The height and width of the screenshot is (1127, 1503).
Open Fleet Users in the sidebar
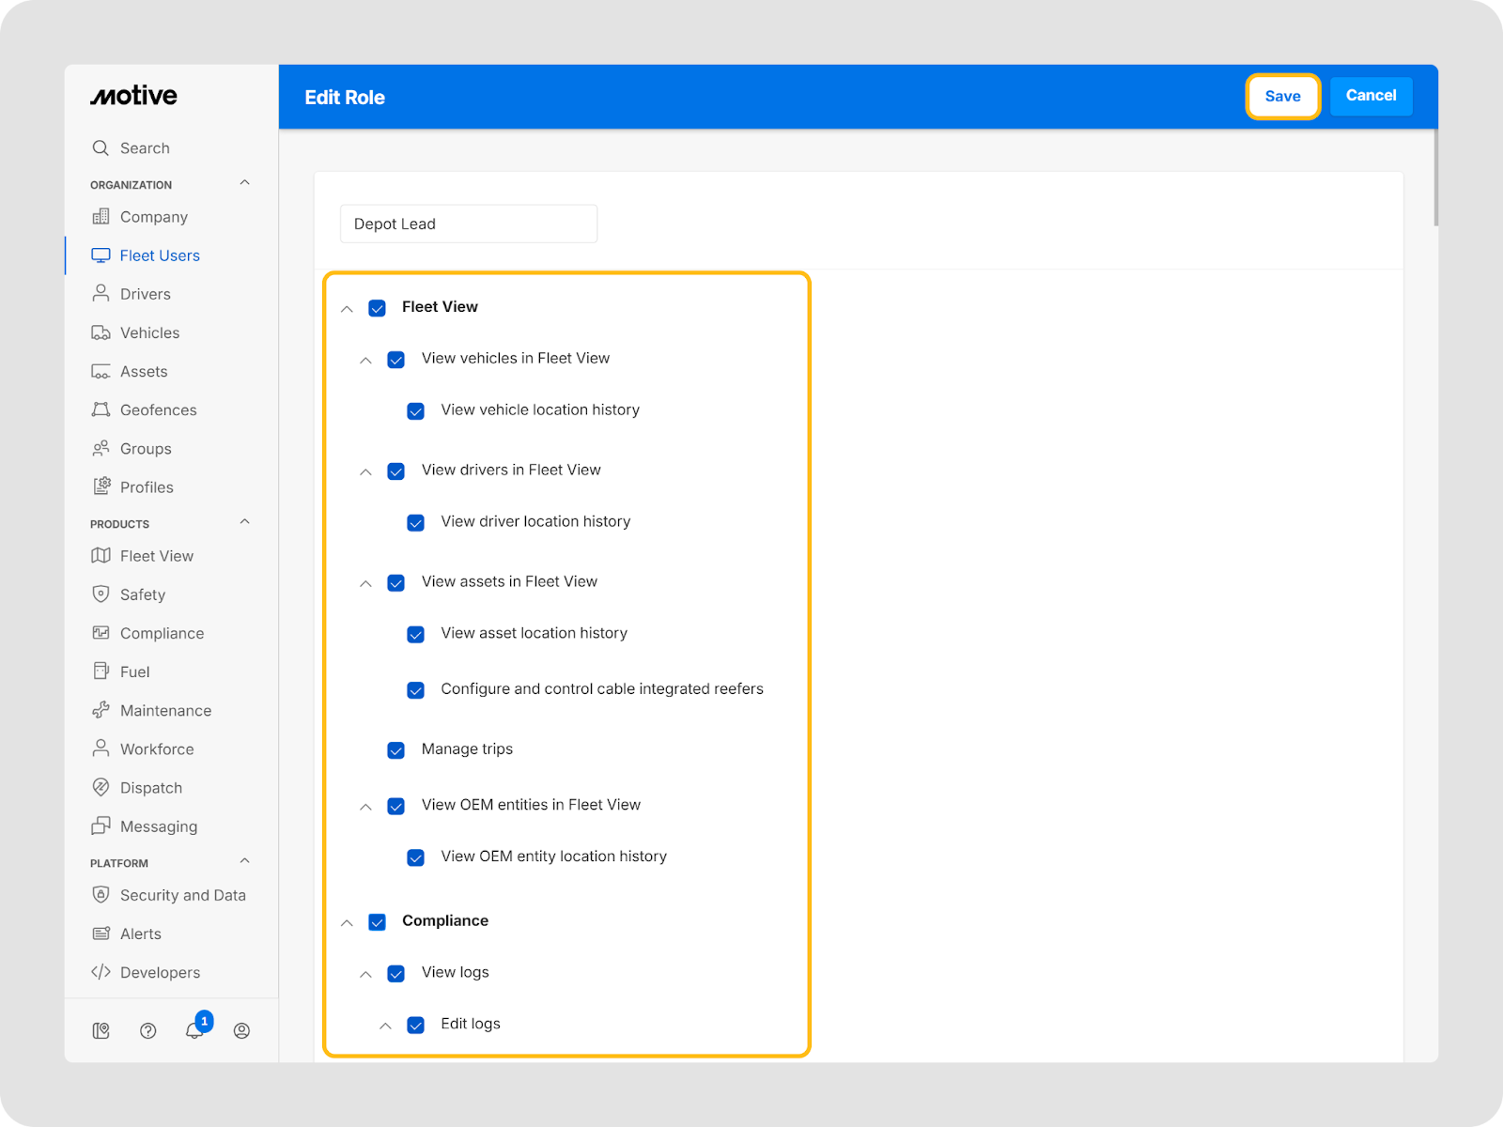160,255
